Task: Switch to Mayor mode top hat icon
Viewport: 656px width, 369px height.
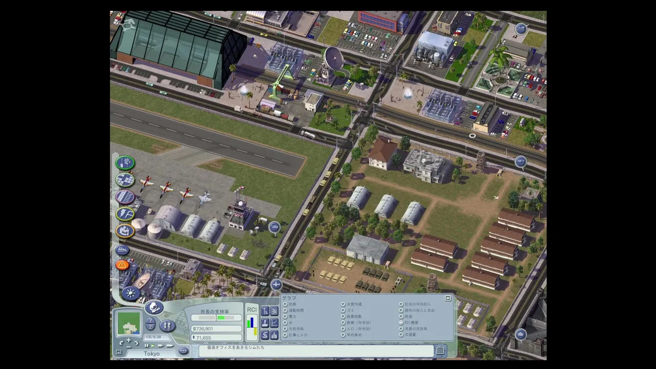Action: click(154, 307)
